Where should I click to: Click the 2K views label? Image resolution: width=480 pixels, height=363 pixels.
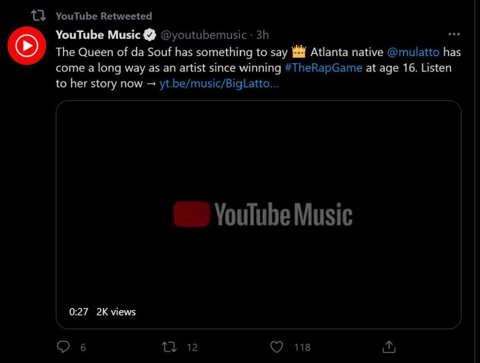click(x=116, y=312)
